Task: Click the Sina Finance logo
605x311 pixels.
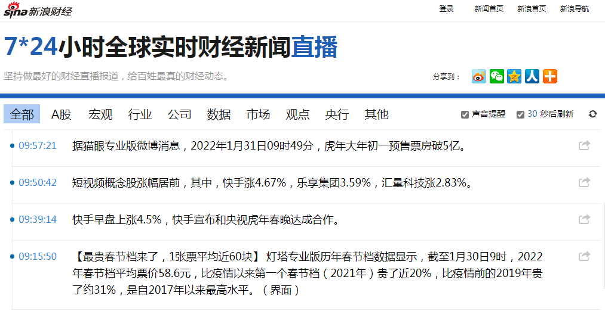Action: (x=38, y=10)
